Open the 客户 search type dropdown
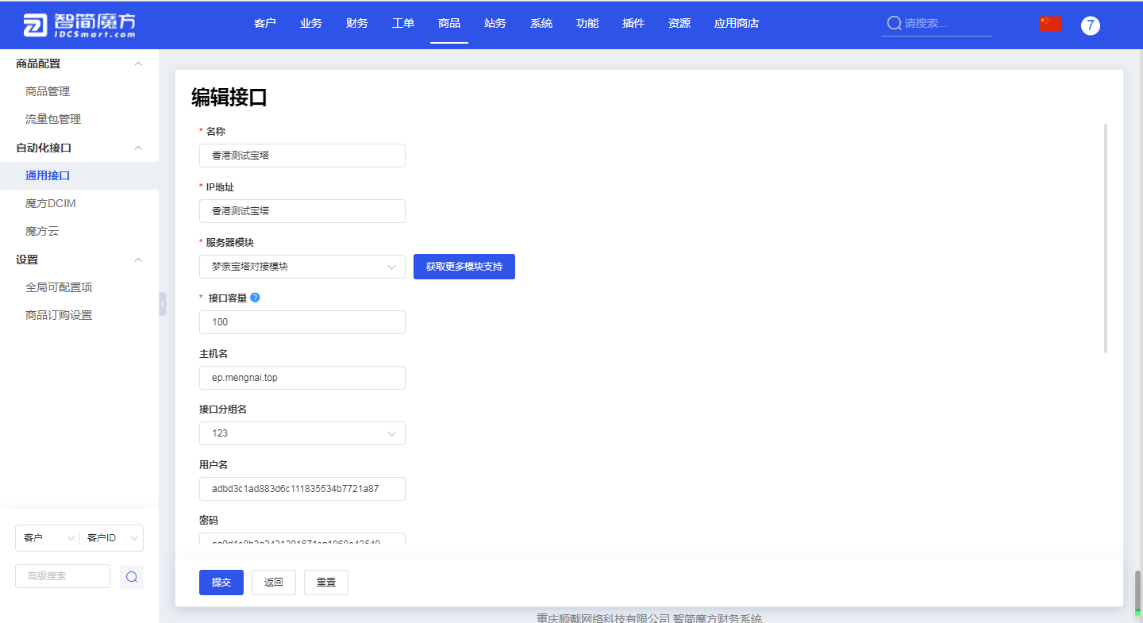The height and width of the screenshot is (623, 1143). coord(48,538)
